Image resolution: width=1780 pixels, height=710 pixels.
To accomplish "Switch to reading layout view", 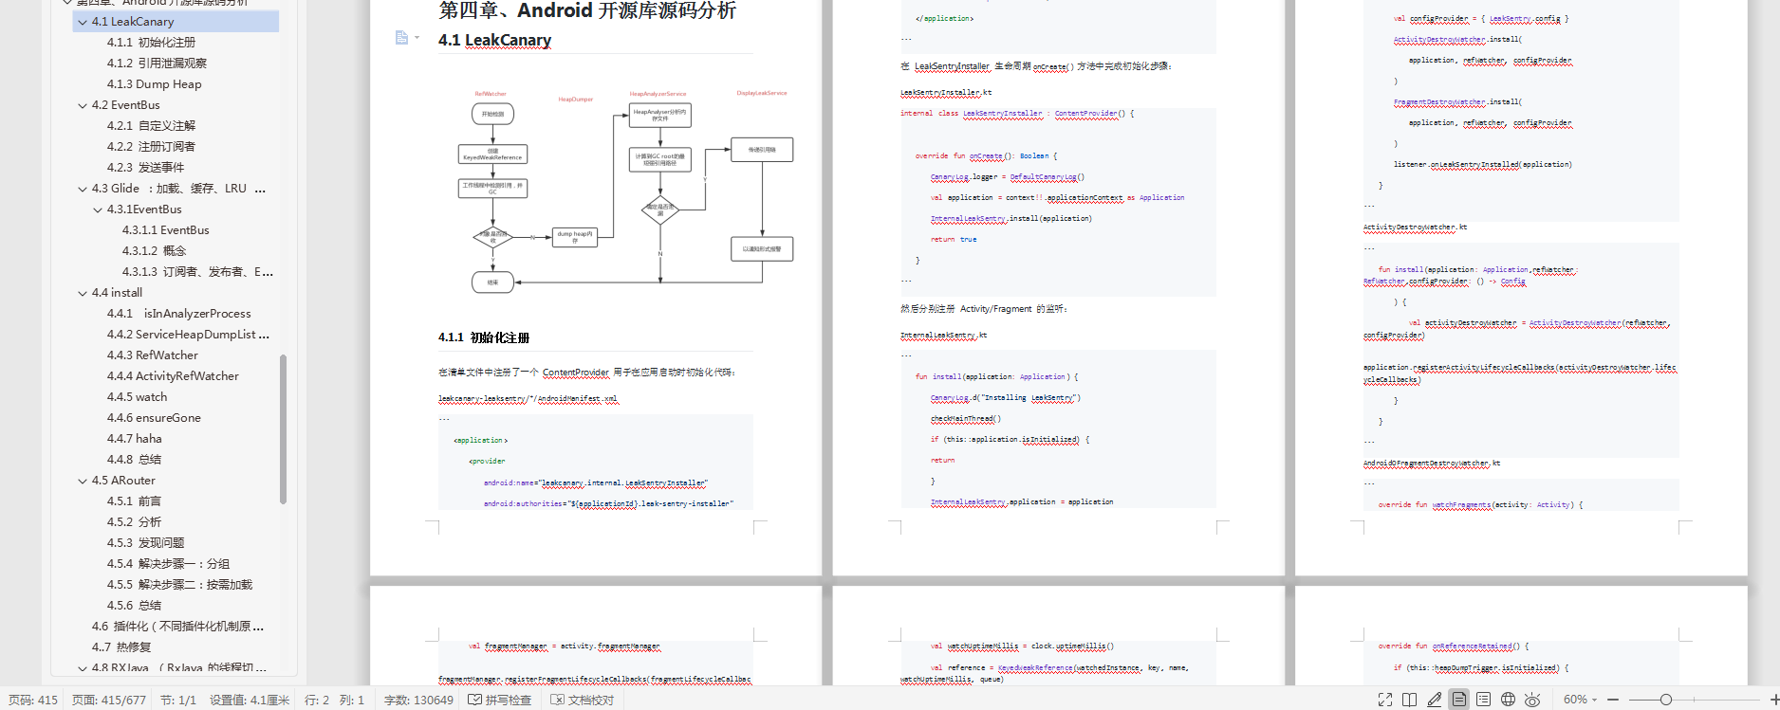I will pyautogui.click(x=1410, y=700).
